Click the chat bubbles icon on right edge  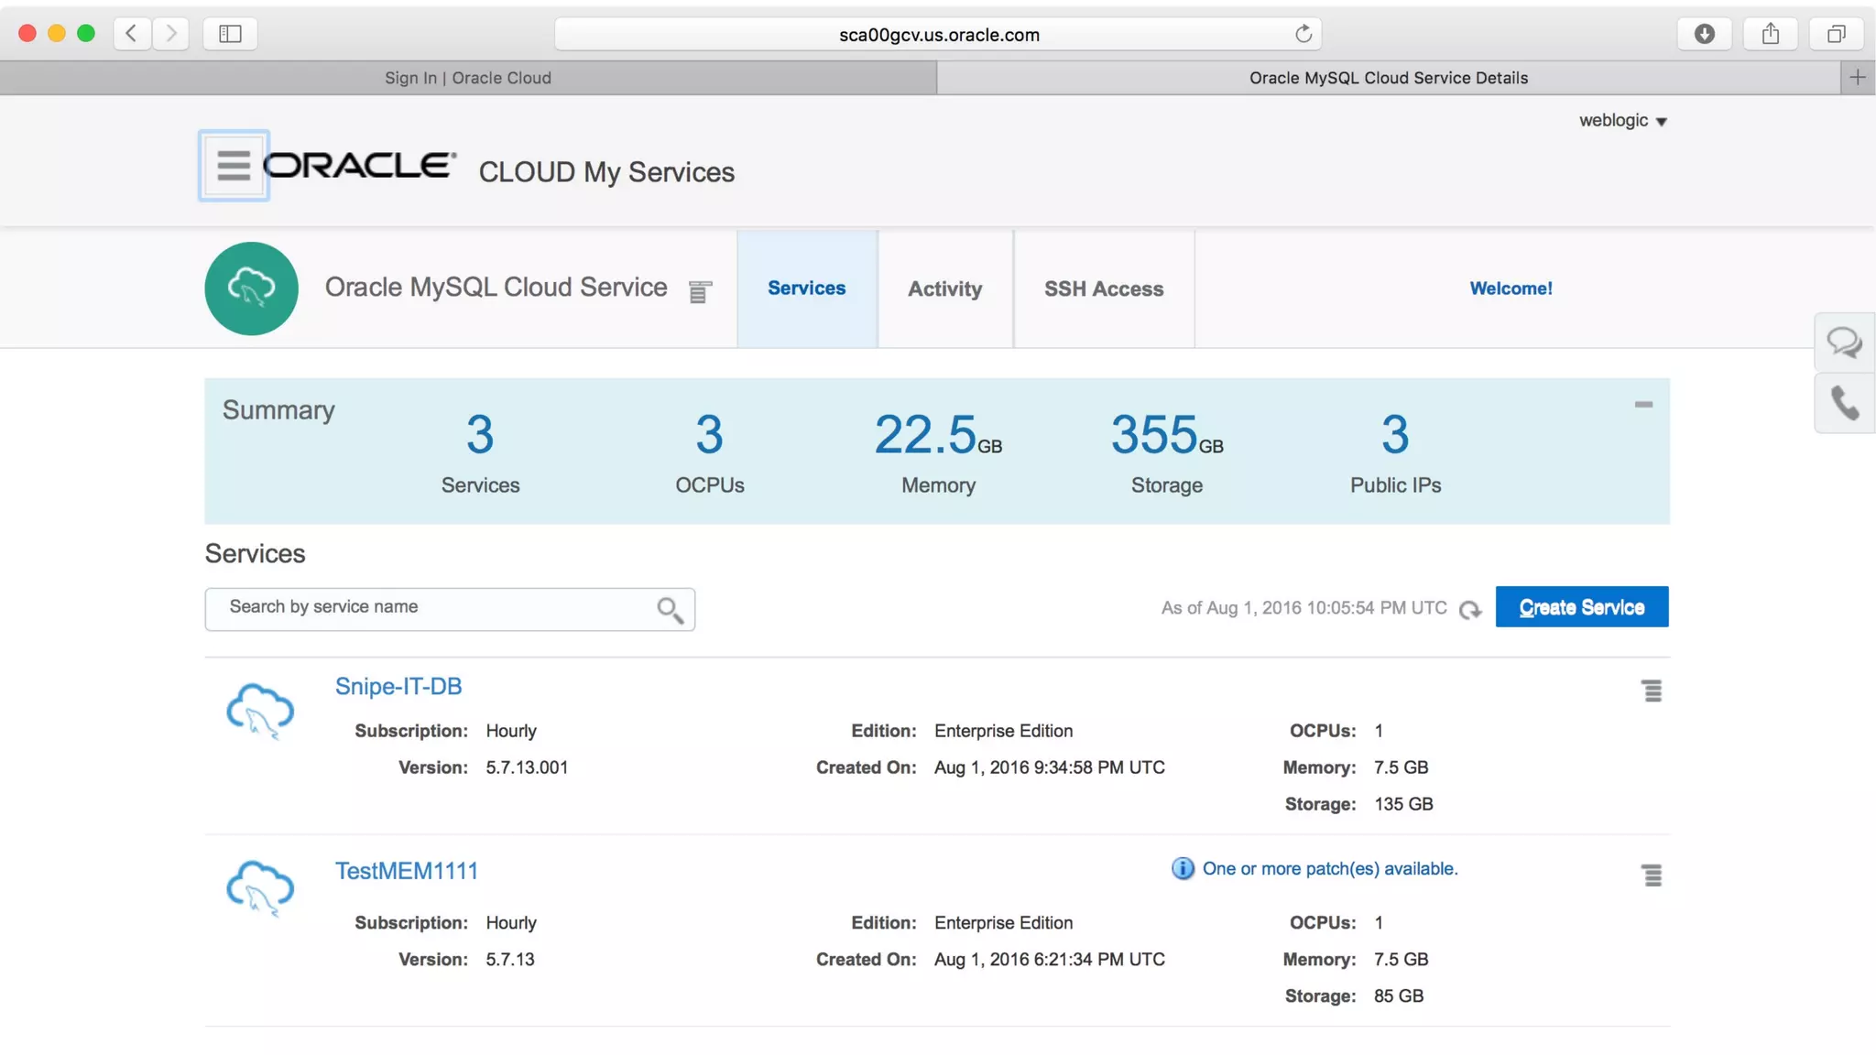(x=1843, y=343)
